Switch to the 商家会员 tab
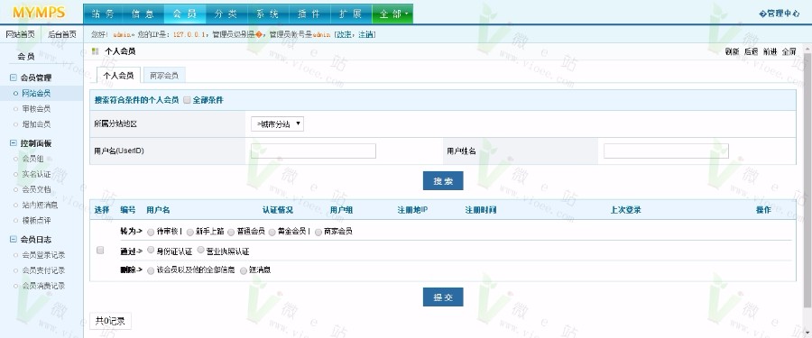812x338 pixels. pyautogui.click(x=164, y=76)
